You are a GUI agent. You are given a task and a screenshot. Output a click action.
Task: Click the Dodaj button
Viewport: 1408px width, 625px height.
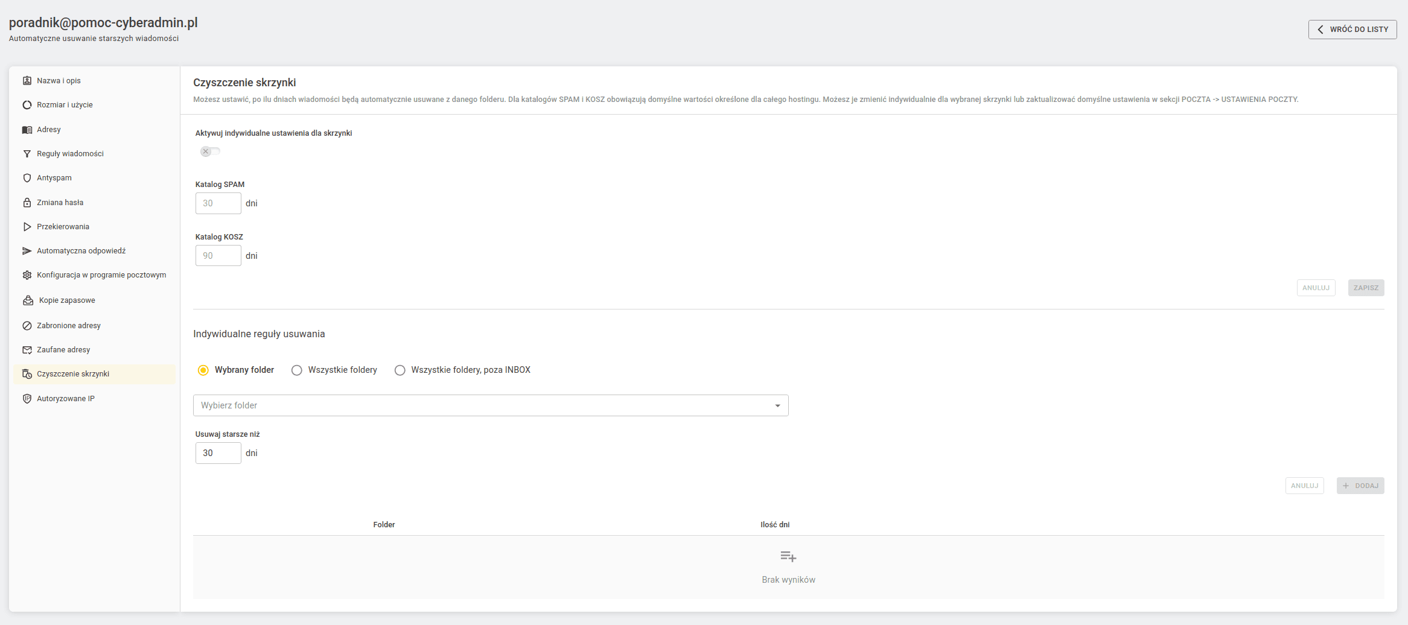click(1360, 486)
